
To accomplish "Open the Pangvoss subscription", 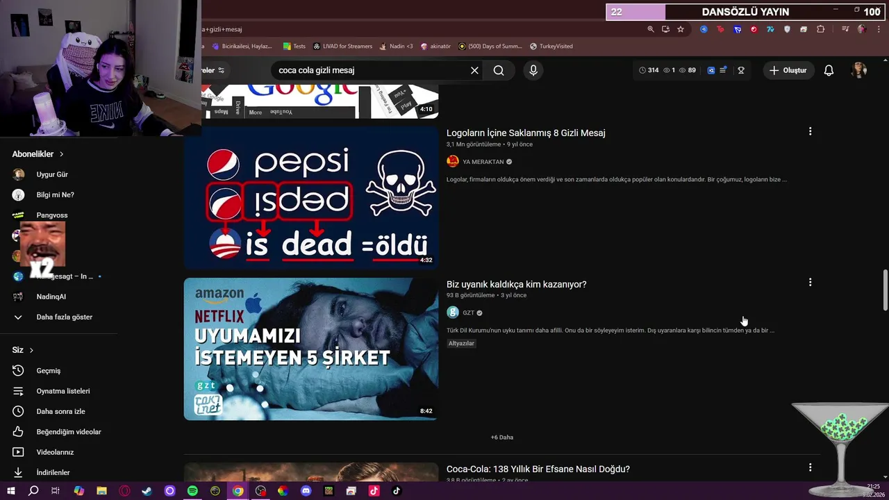I will [x=52, y=215].
